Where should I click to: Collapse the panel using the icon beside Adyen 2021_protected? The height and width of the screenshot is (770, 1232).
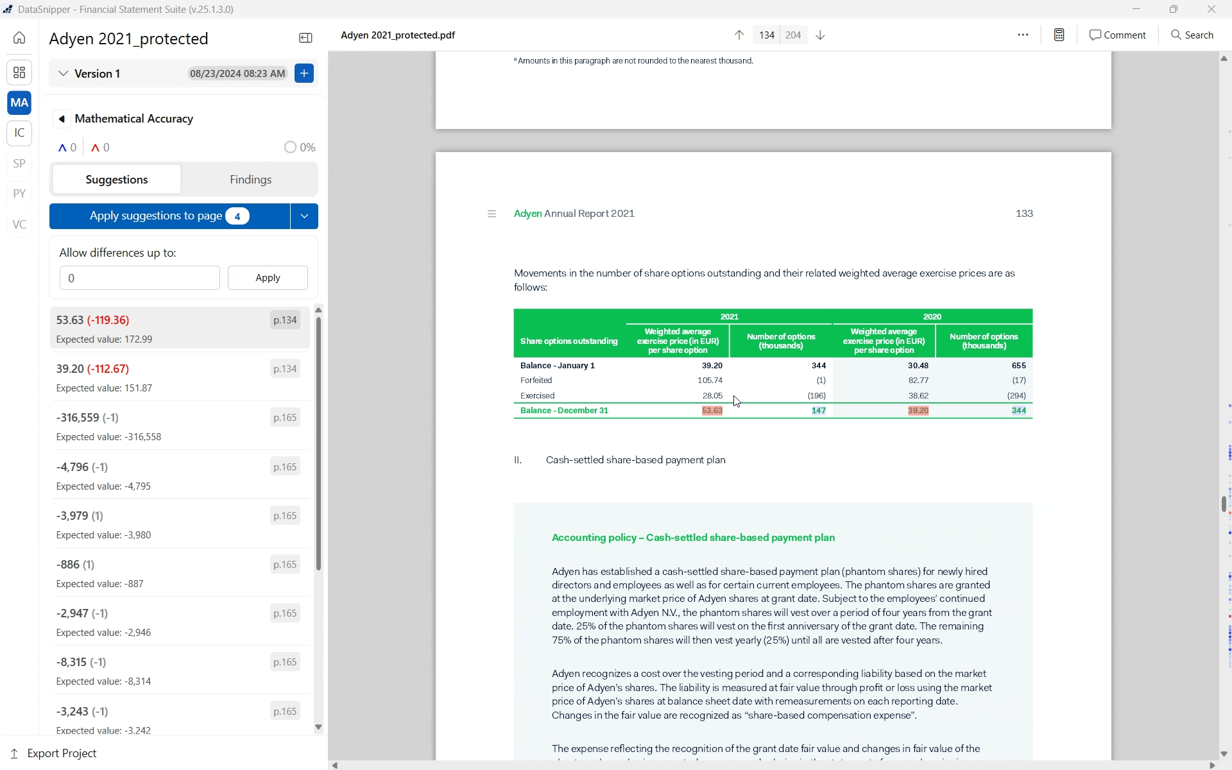[x=305, y=38]
